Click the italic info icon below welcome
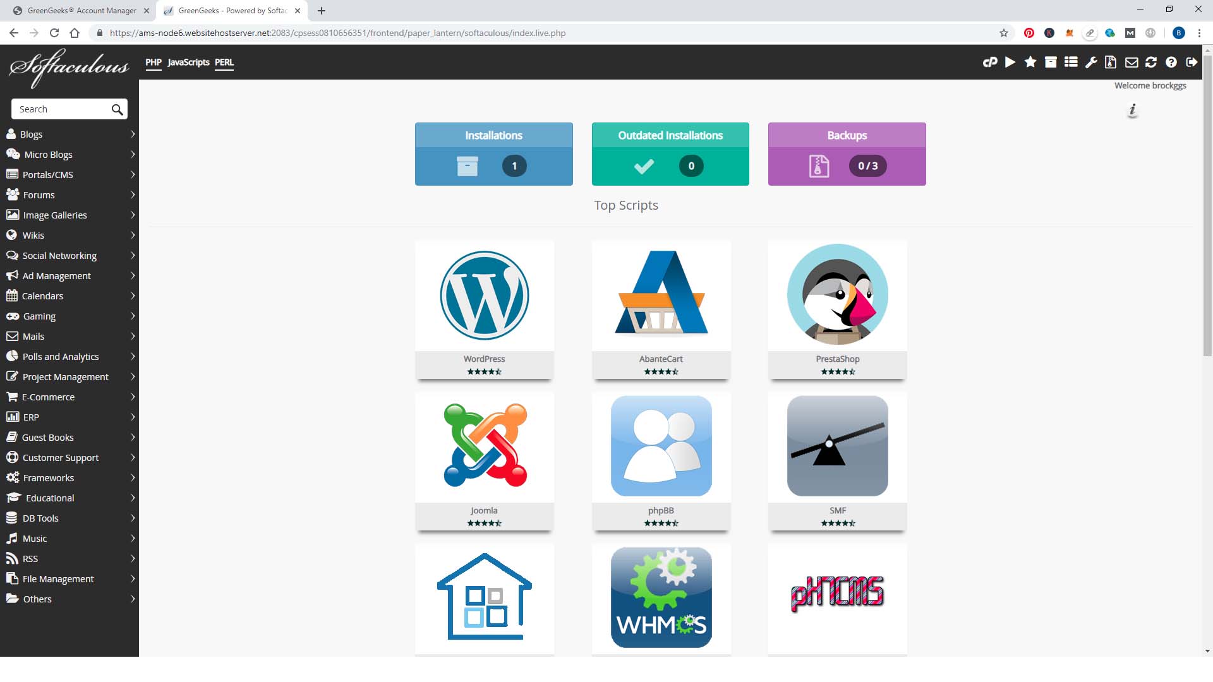Screen dimensions: 1213x682 click(1132, 110)
